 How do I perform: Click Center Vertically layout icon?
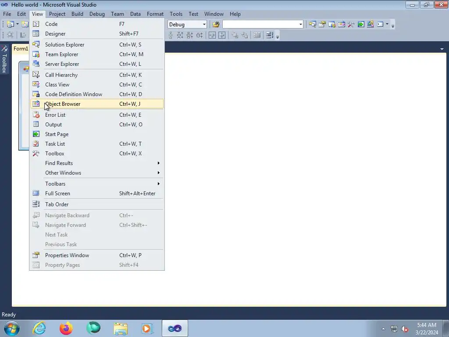[x=222, y=35]
